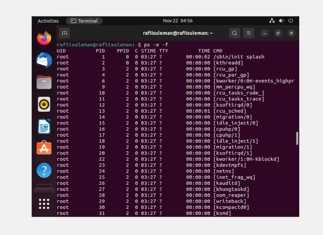Select the '[rcu_gp]' process entry
Image resolution: width=323 pixels, height=235 pixels.
225,69
